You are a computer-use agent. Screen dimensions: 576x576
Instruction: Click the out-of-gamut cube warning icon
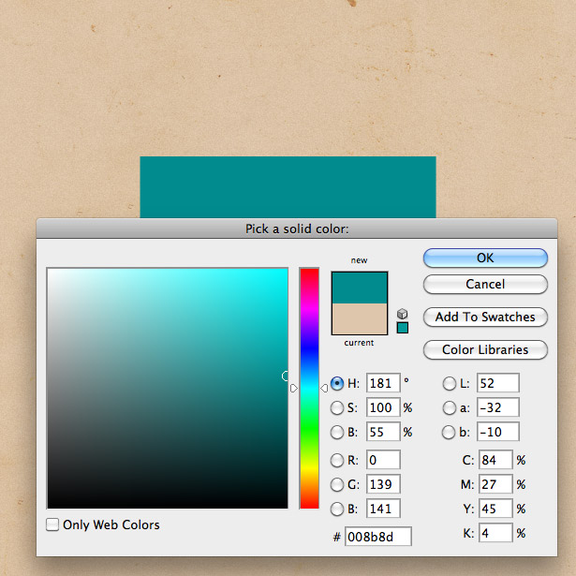pyautogui.click(x=402, y=314)
